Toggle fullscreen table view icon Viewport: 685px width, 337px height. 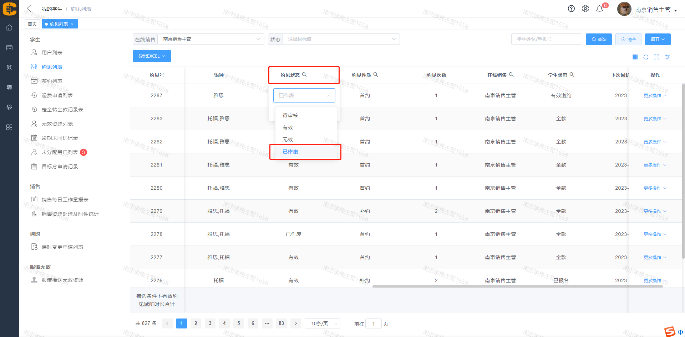(x=656, y=57)
